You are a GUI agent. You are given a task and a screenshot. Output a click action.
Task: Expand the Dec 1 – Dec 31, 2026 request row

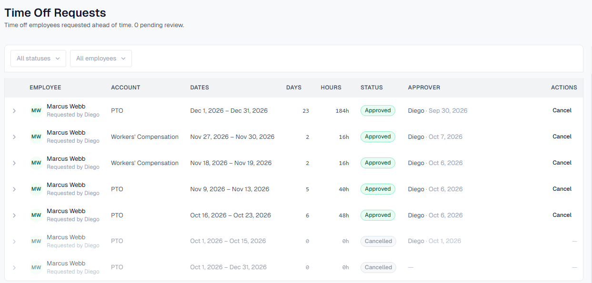14,111
